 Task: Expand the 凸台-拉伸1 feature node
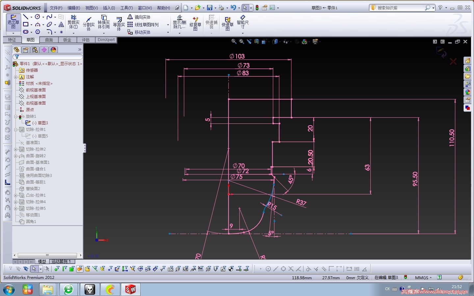click(15, 195)
